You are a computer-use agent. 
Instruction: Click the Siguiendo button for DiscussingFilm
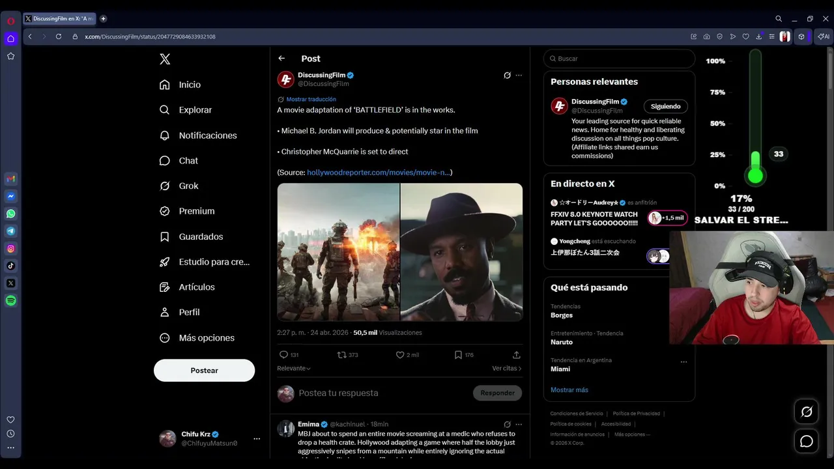coord(666,106)
